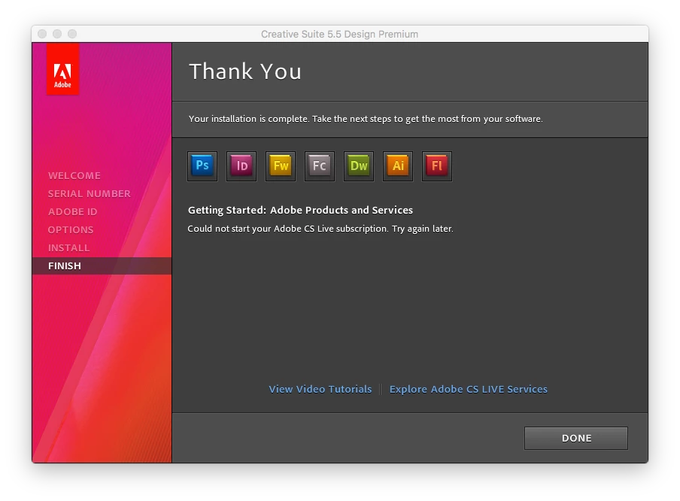Click the red Adobe logo
Viewport: 680px width, 501px height.
(x=63, y=69)
